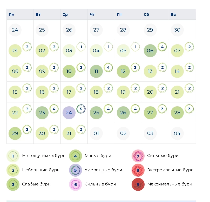The image size is (210, 202).
Task: Click the 'Пн' weekday column header
Action: click(x=11, y=14)
